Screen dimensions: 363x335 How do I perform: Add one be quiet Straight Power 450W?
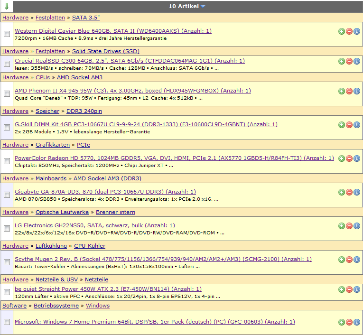342,289
